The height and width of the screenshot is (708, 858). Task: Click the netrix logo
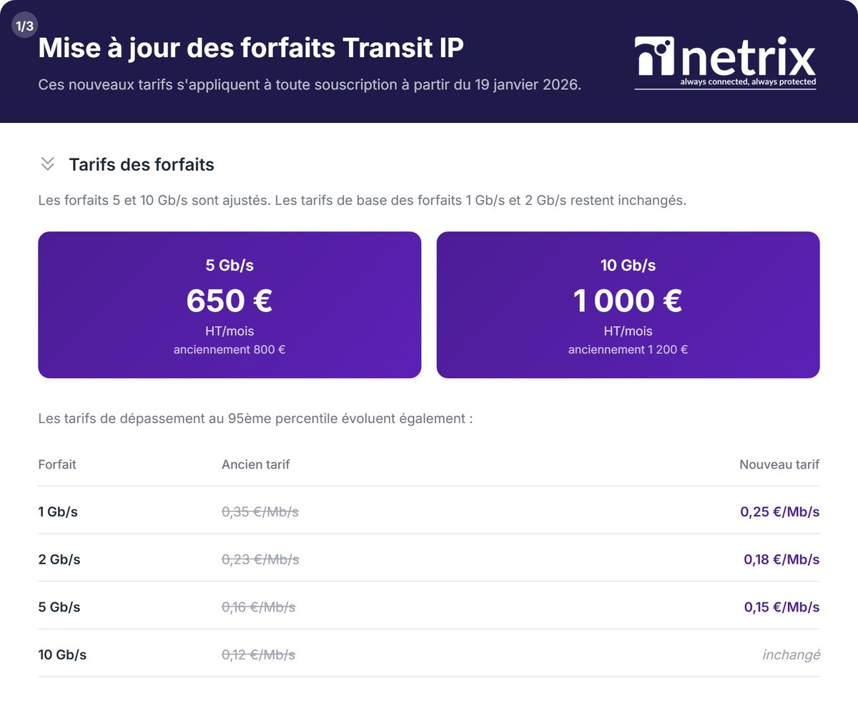click(x=725, y=63)
